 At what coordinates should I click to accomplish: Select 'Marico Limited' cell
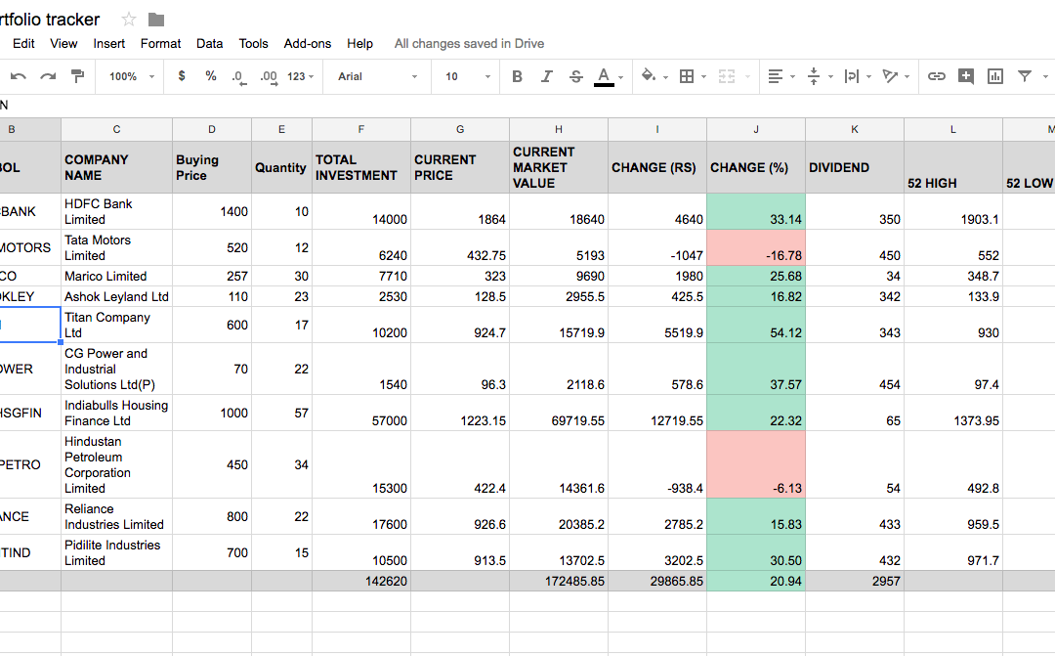pos(116,276)
